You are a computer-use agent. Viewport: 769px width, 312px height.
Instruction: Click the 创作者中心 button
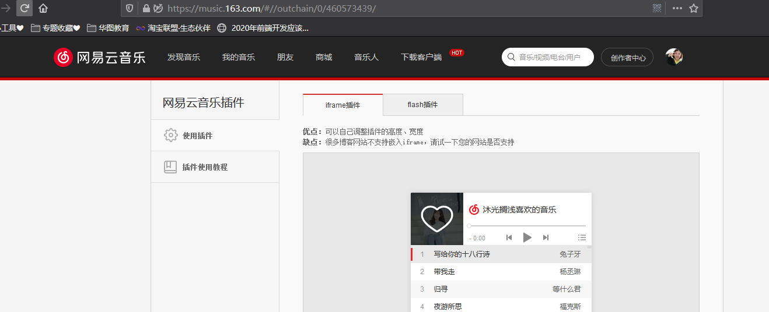627,57
